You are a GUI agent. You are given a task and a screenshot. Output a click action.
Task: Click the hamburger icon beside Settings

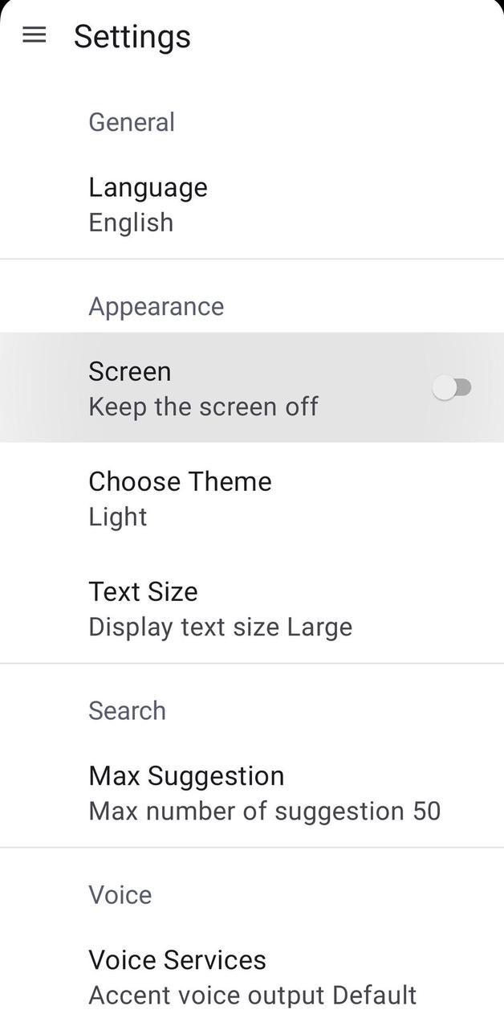34,35
